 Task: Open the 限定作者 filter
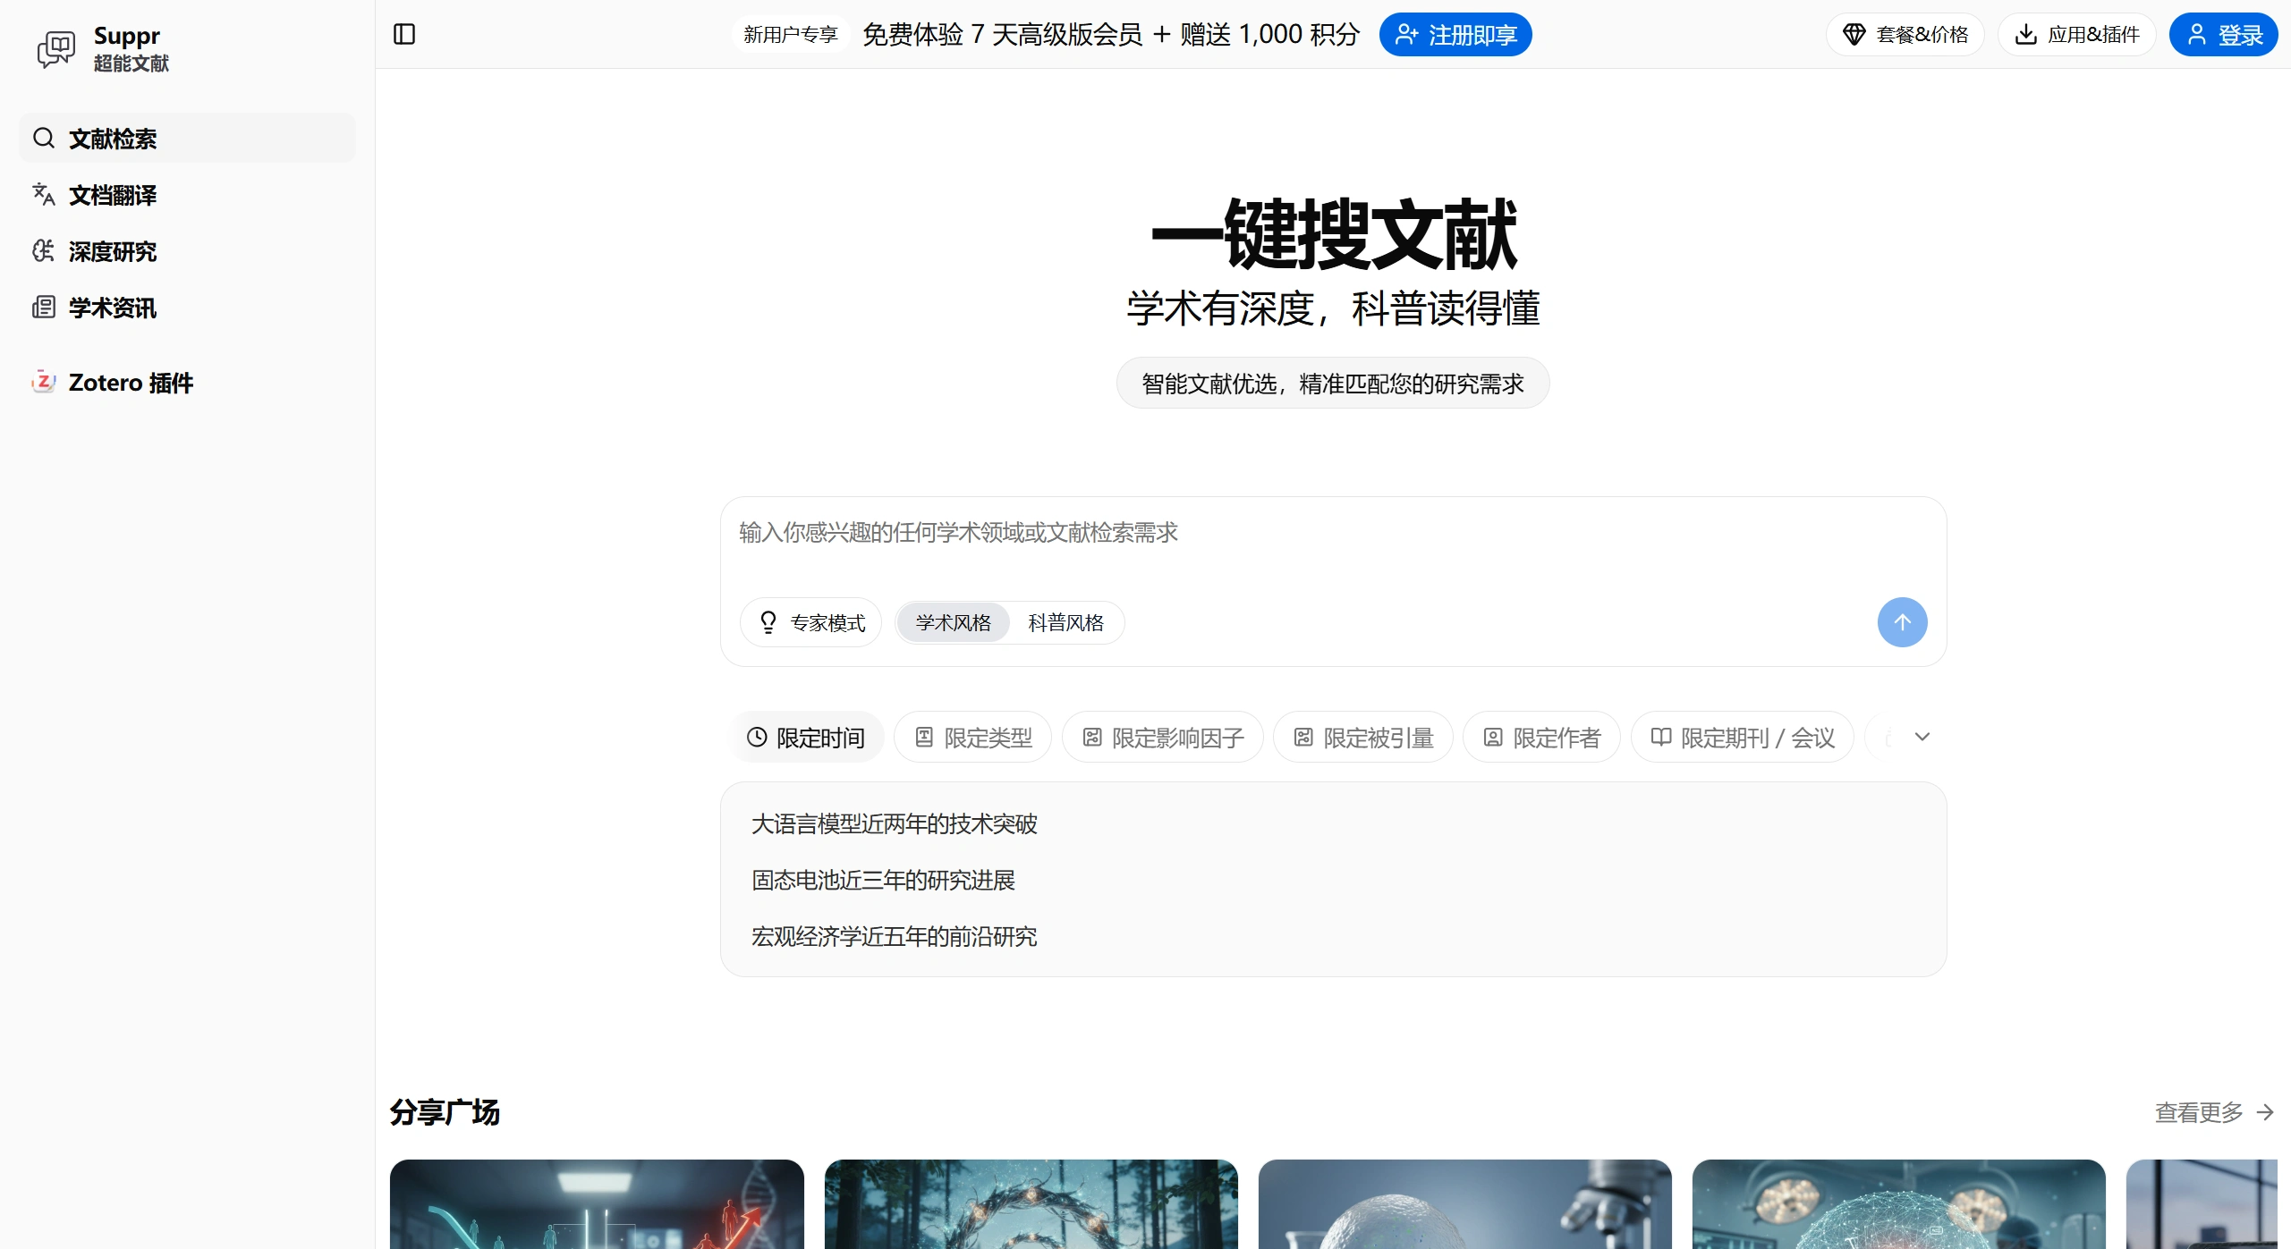click(1542, 738)
